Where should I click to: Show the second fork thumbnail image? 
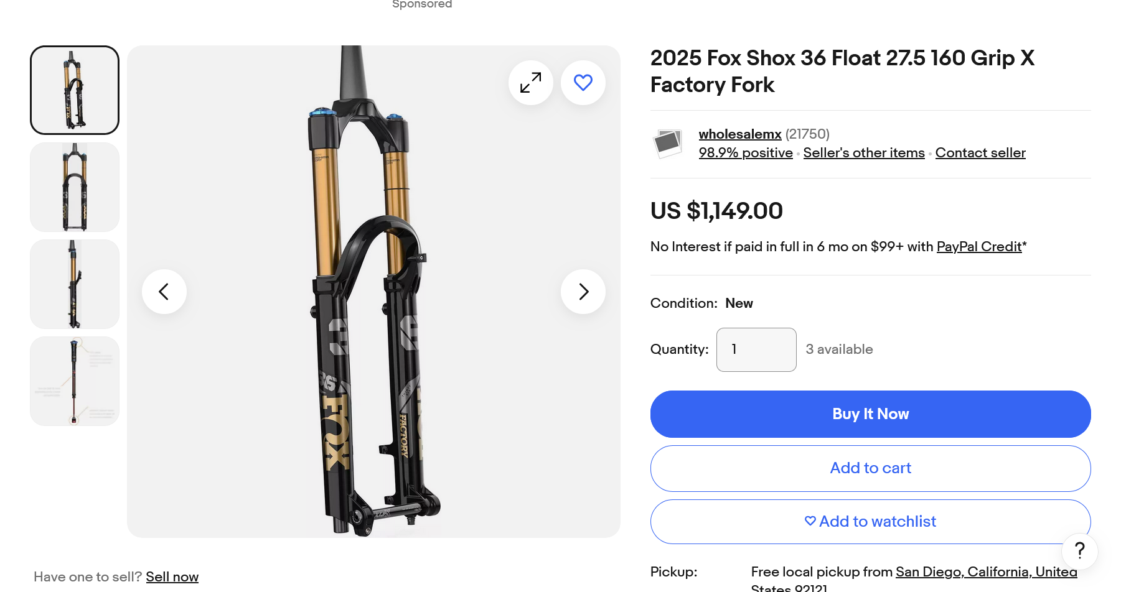pos(75,187)
